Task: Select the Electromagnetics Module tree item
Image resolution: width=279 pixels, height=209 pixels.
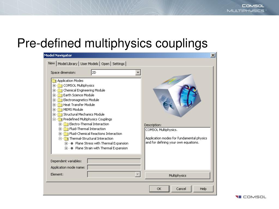Action: [81, 100]
